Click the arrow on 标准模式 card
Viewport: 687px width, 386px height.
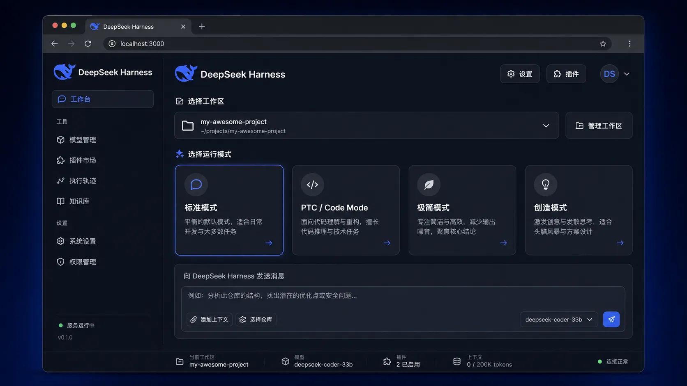pos(269,243)
